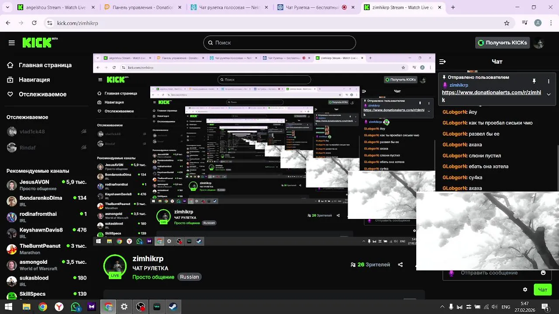Open the donationalerts.com/r/zimhik link
Image resolution: width=559 pixels, height=314 pixels.
[x=491, y=96]
